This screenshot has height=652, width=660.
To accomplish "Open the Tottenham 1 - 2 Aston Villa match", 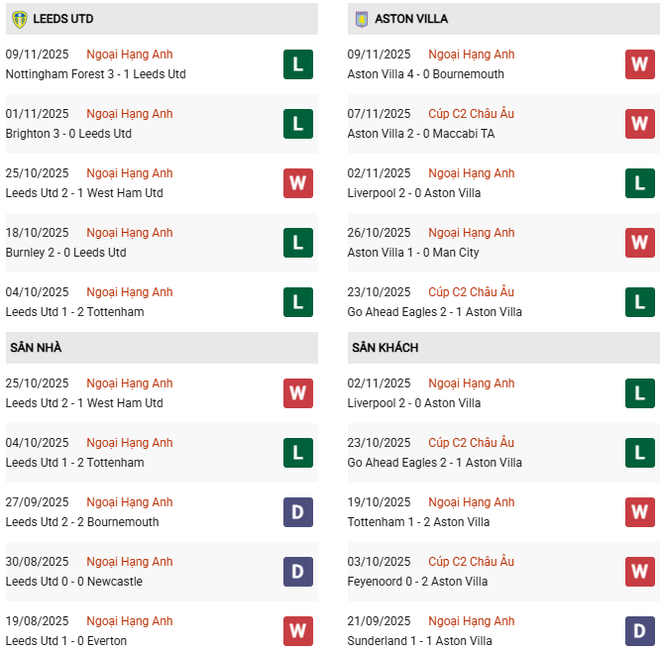I will 417,522.
